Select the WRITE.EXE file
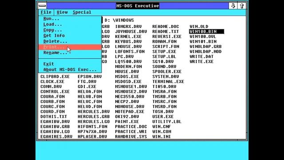The width and height of the screenshot is (284, 160). [x=201, y=62]
